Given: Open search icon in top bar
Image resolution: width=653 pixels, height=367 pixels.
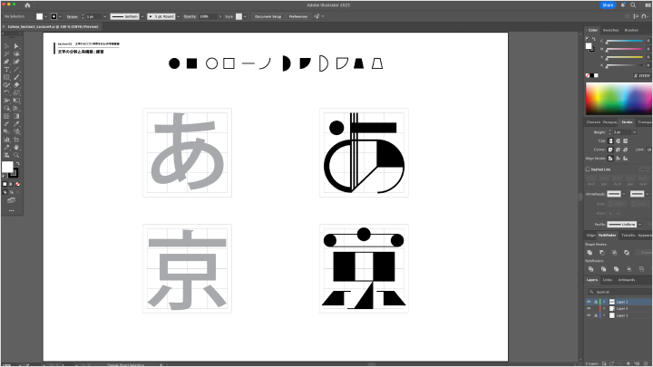Looking at the screenshot, I should (x=633, y=5).
